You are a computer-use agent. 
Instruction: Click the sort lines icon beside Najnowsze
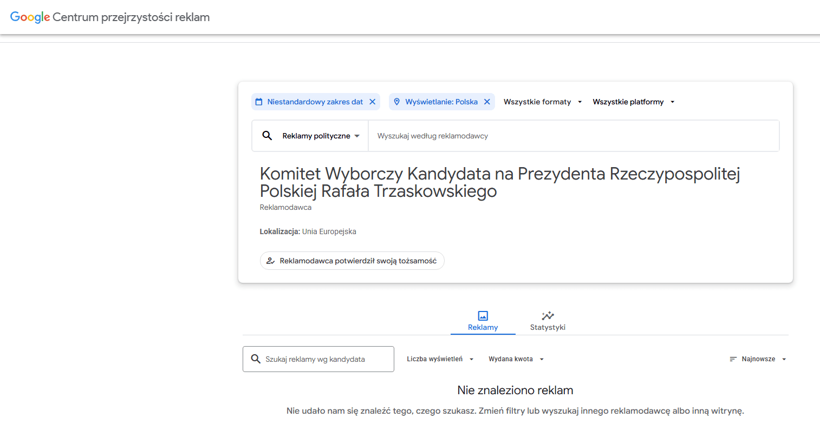(733, 359)
